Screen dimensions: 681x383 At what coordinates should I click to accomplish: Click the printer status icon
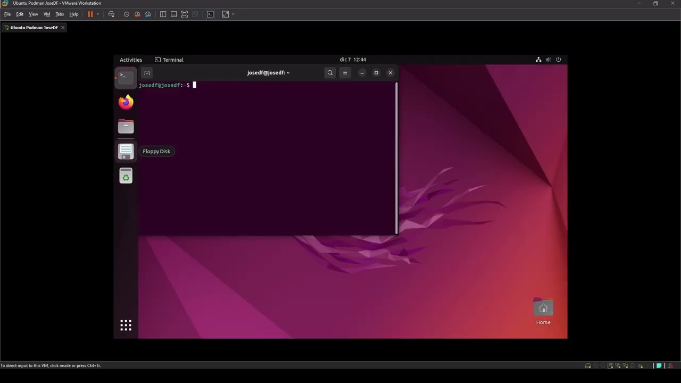(633, 366)
